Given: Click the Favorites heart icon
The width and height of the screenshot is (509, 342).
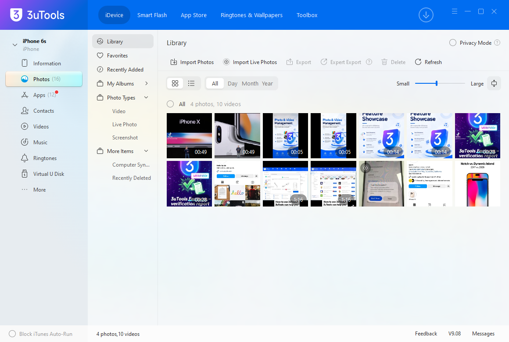Looking at the screenshot, I should (x=100, y=56).
